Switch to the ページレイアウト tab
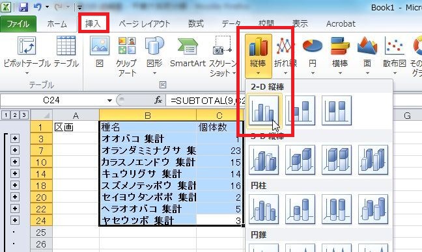The width and height of the screenshot is (422, 252). pos(145,24)
